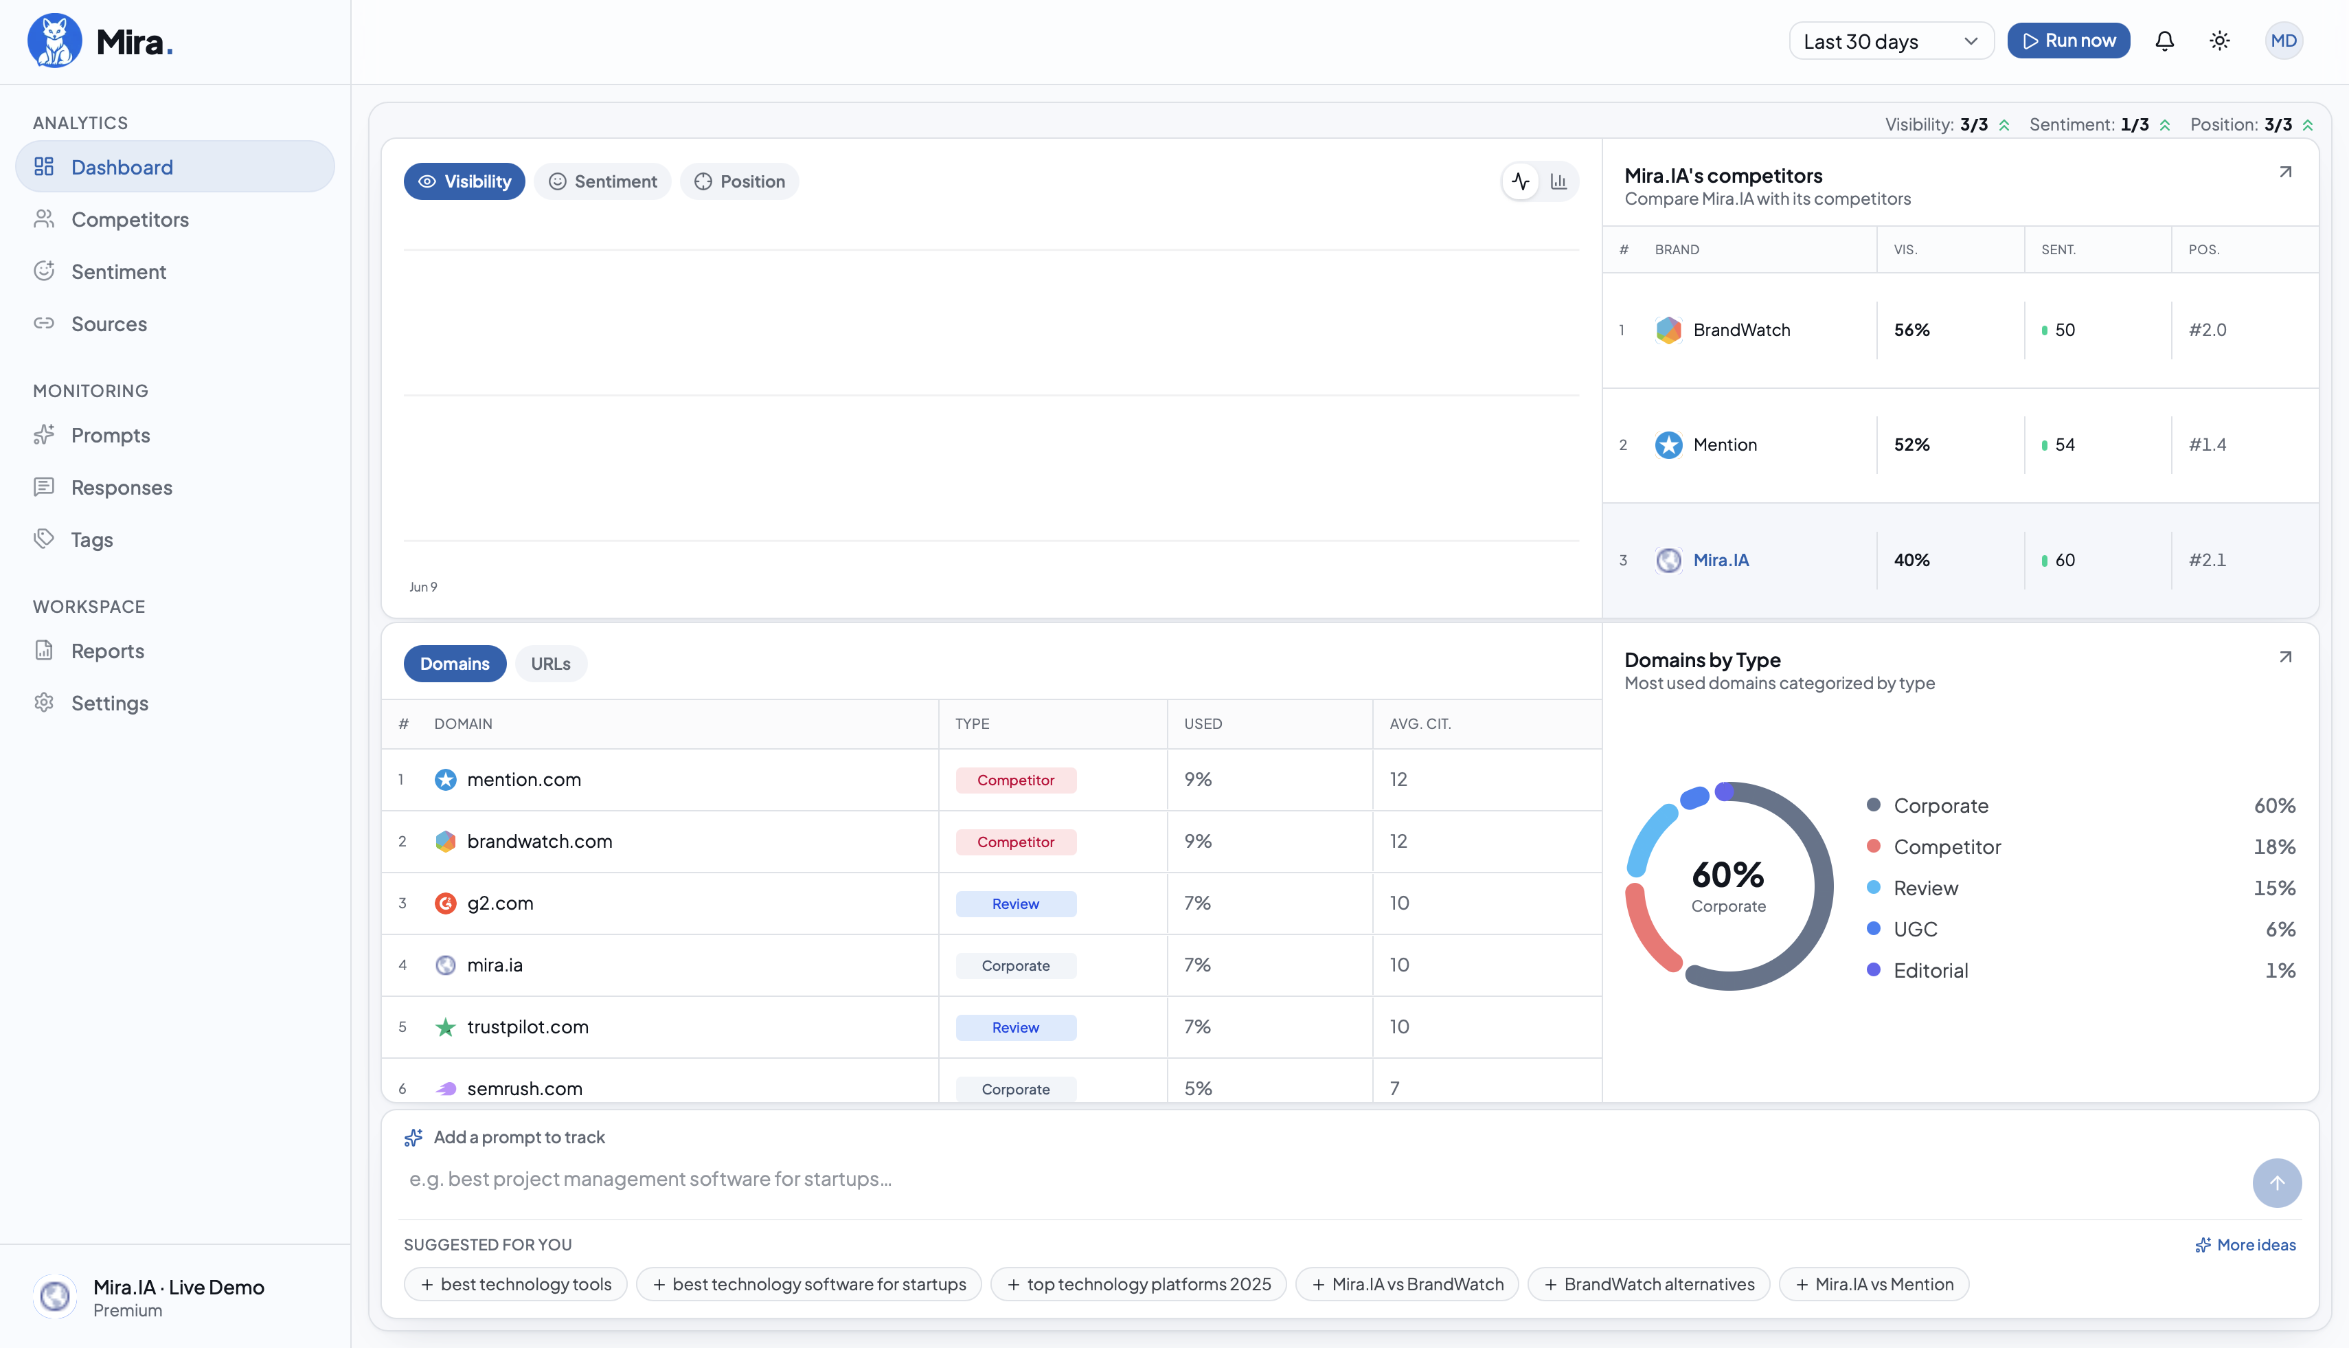This screenshot has height=1348, width=2349.
Task: Click the Mira.IA brand link in competitors
Action: pos(1721,560)
